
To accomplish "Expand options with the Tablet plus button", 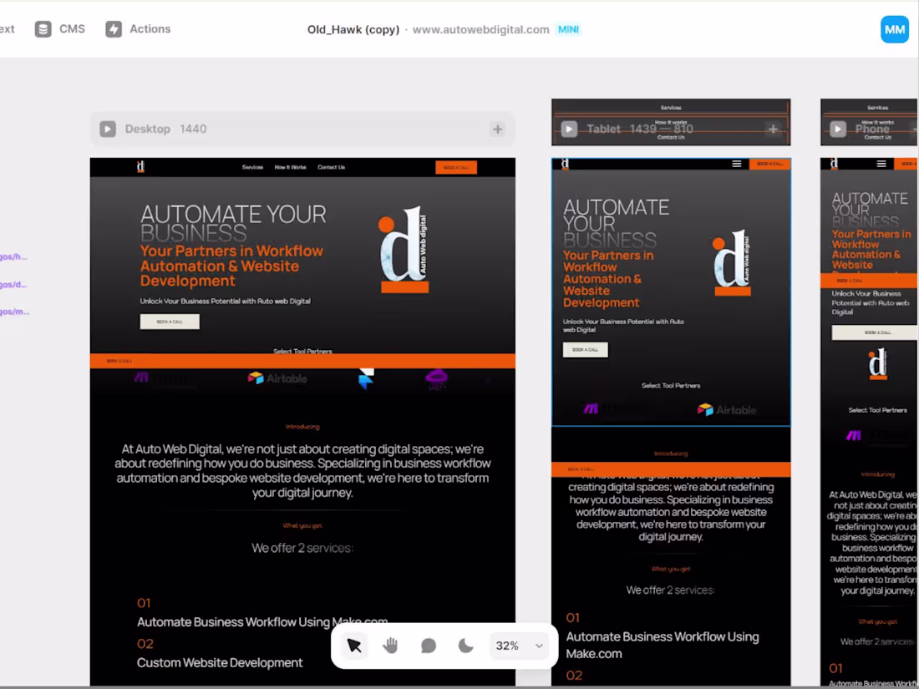I will coord(773,129).
